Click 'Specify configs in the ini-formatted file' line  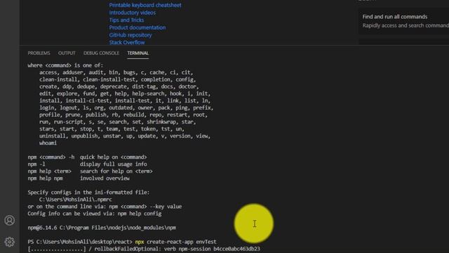coord(88,193)
